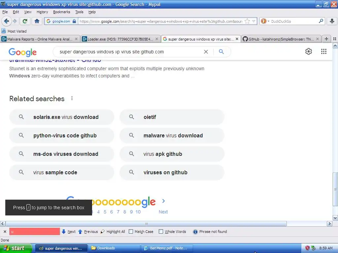The width and height of the screenshot is (338, 253).
Task: Switch to Bat Memz.pdf Notepad taskbar item
Action: click(167, 248)
